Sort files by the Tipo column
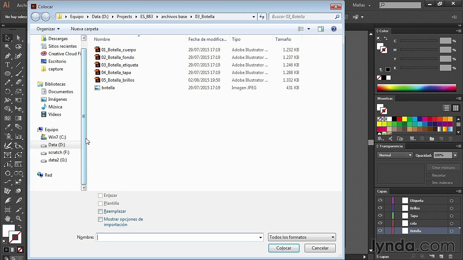The image size is (463, 260). pos(251,39)
